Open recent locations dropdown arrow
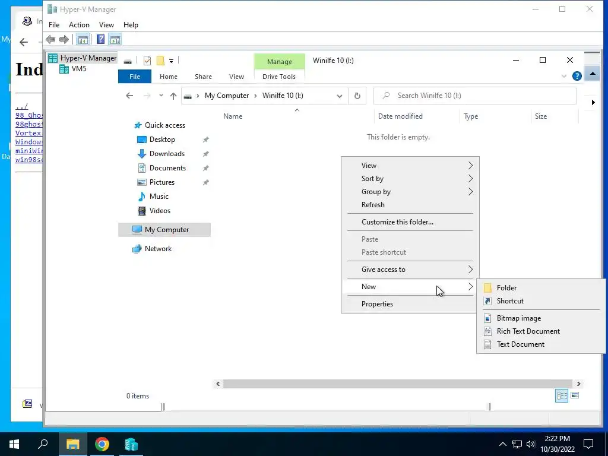 [x=161, y=96]
